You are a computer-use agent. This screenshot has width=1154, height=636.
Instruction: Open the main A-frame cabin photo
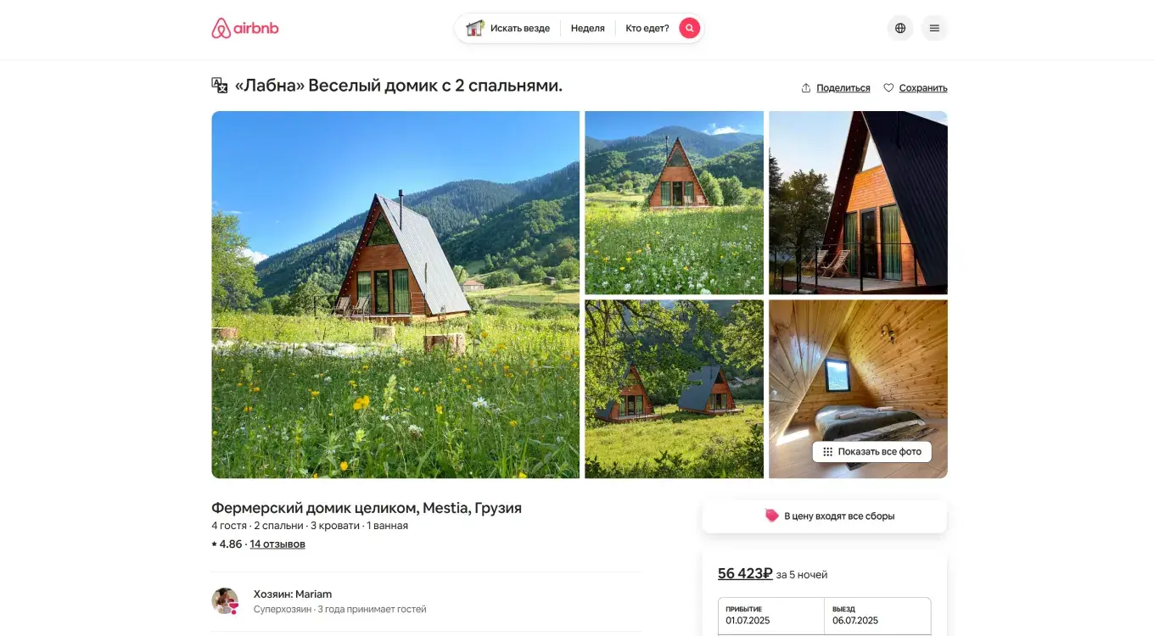pyautogui.click(x=395, y=294)
